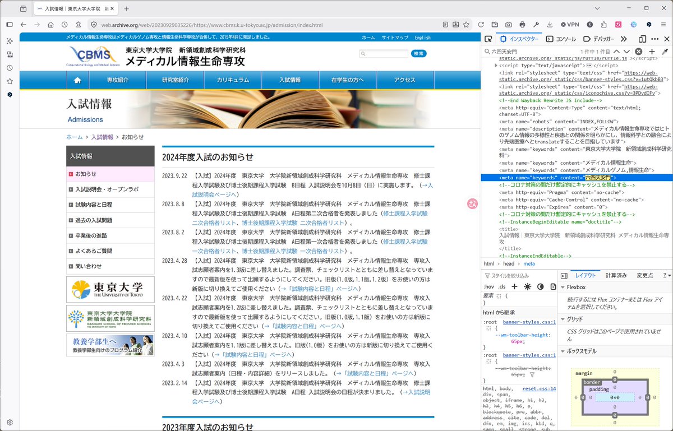Clear the inspector search field
673x431 pixels.
tap(638, 52)
